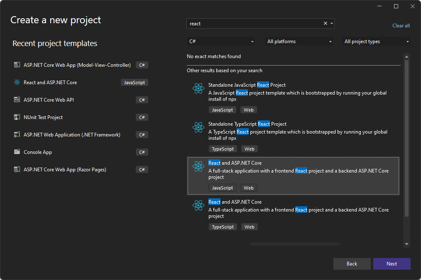421x280 pixels.
Task: Click JavaScript tag in the selected React result
Action: click(222, 188)
